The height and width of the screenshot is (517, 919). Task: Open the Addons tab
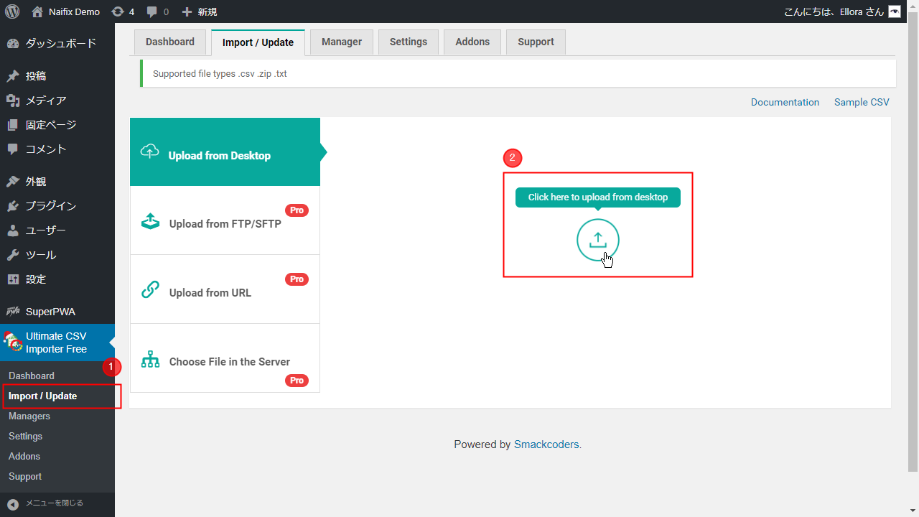click(472, 42)
